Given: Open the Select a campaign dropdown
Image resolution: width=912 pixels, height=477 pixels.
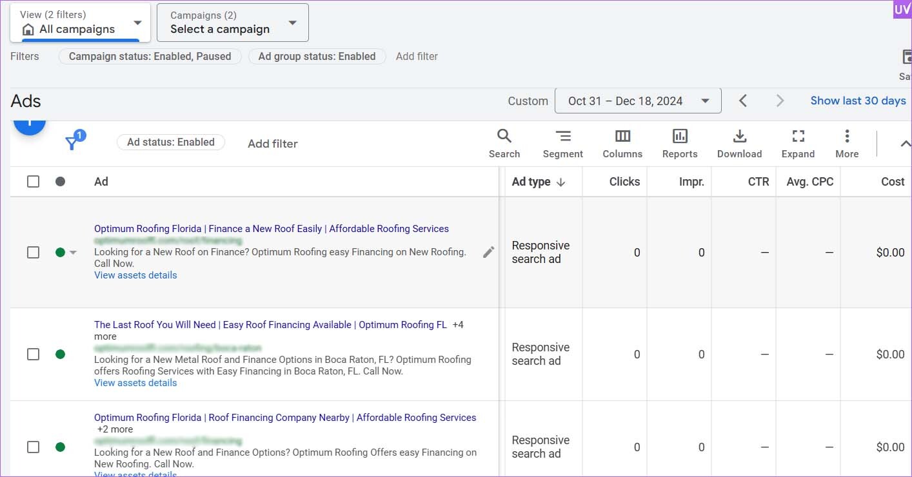Looking at the screenshot, I should click(233, 23).
